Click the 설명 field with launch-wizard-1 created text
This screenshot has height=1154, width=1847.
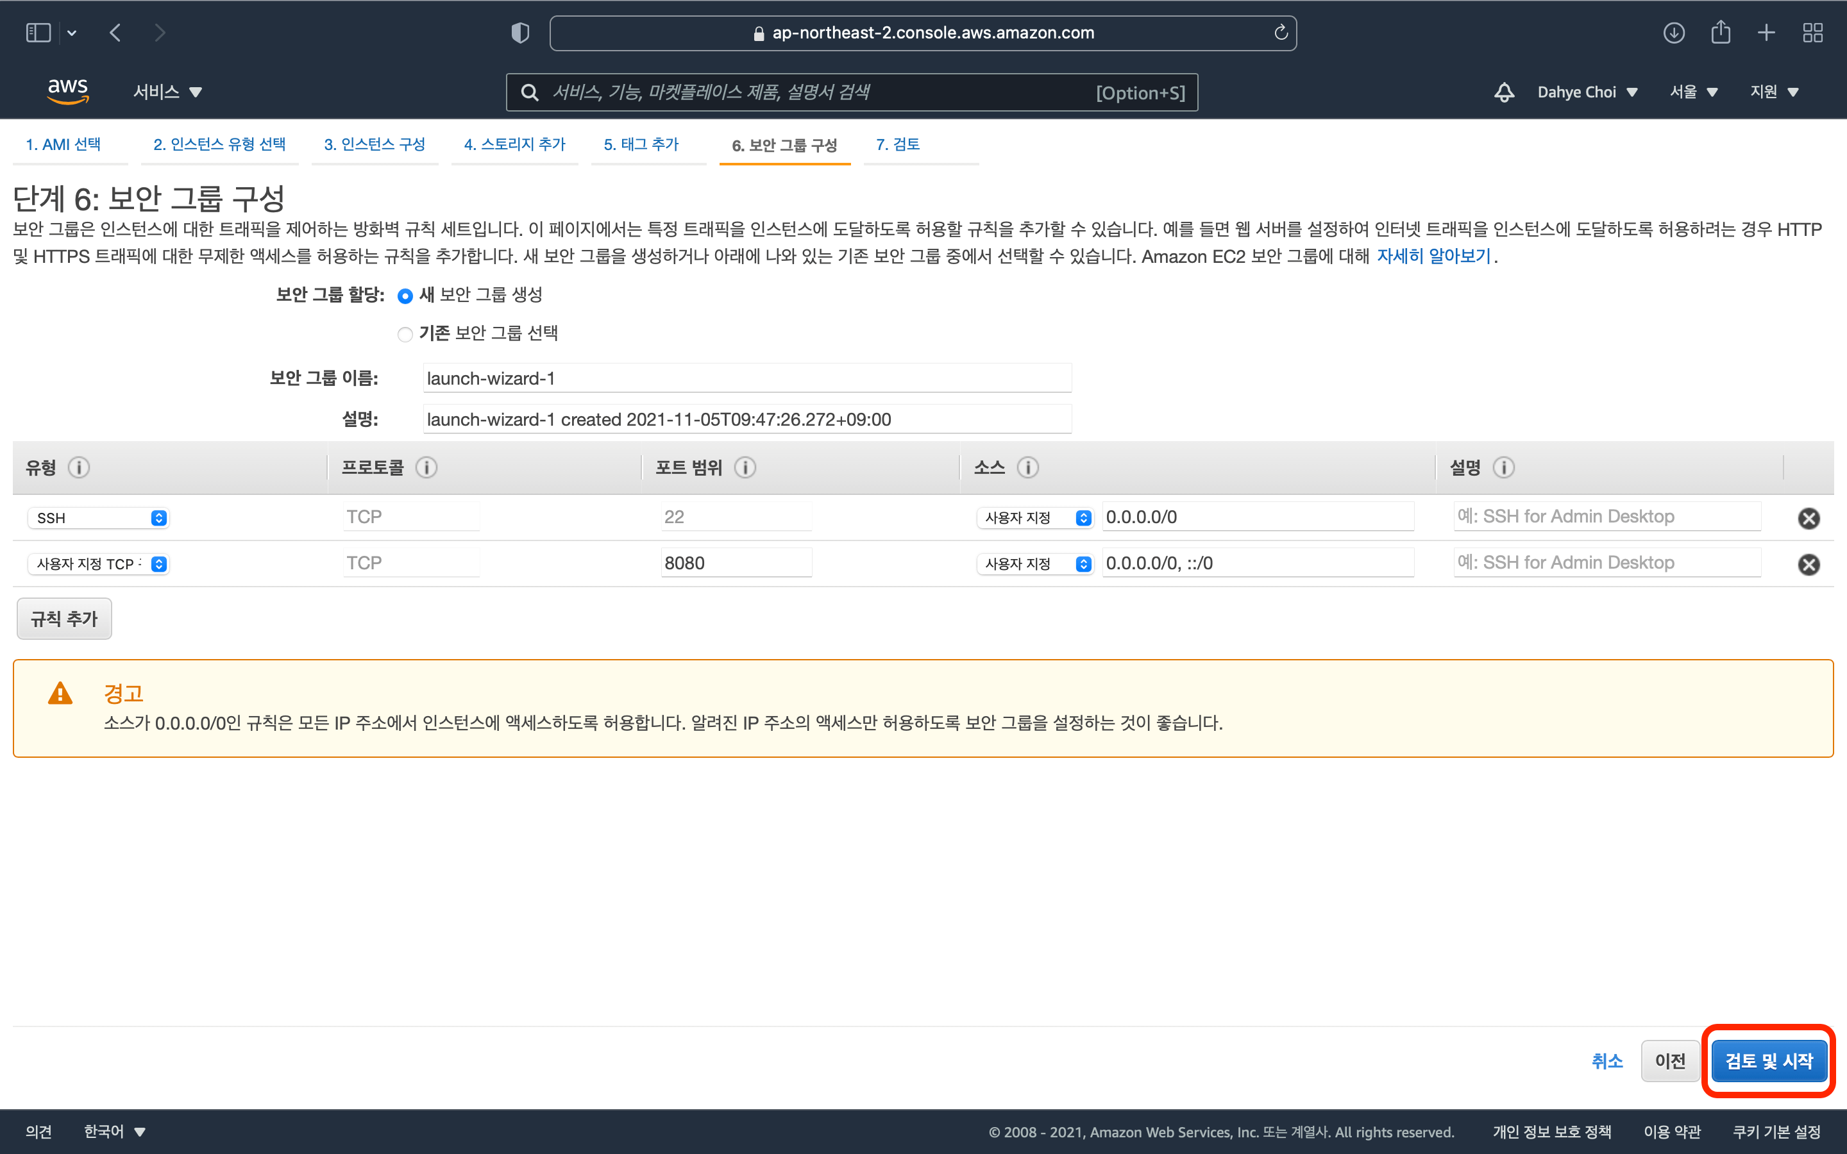pyautogui.click(x=747, y=419)
